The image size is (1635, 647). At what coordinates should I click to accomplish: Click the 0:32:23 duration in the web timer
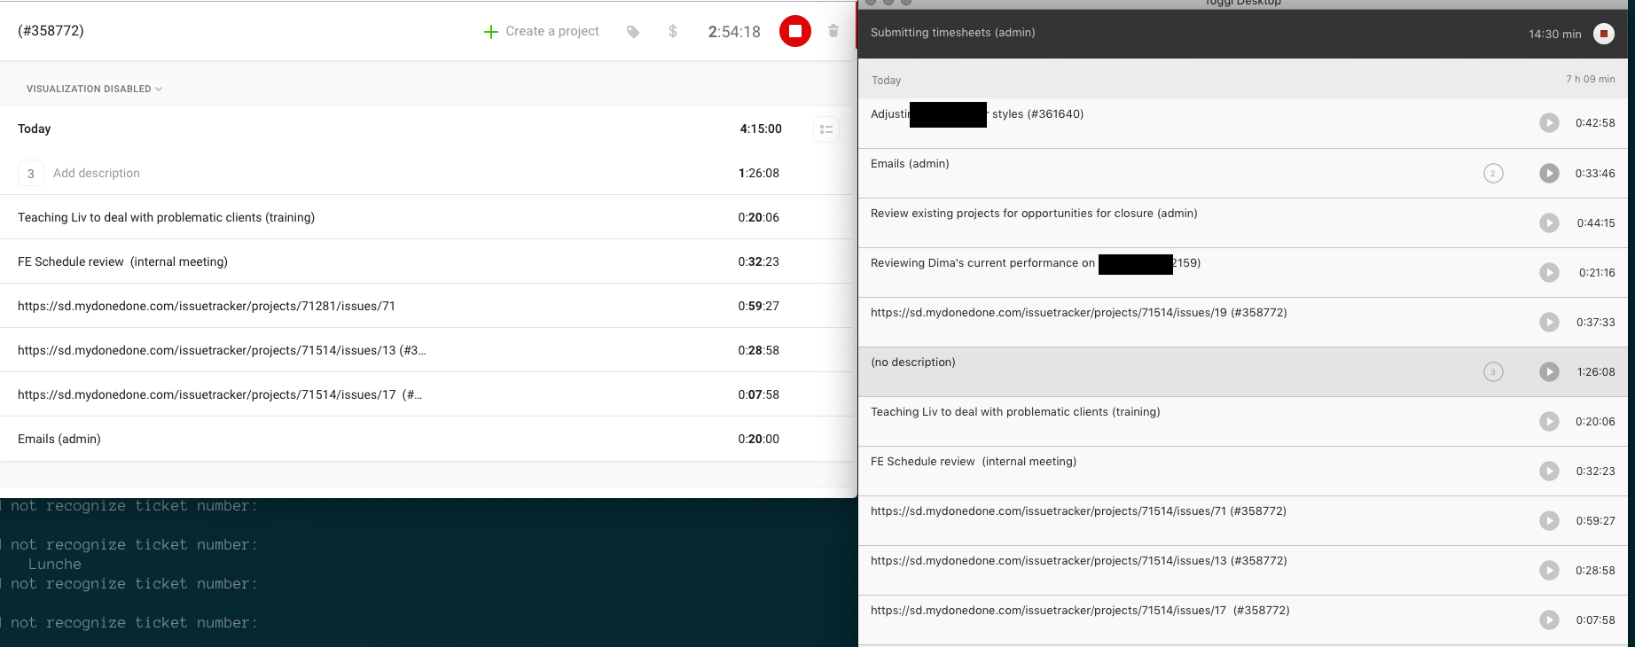(759, 261)
